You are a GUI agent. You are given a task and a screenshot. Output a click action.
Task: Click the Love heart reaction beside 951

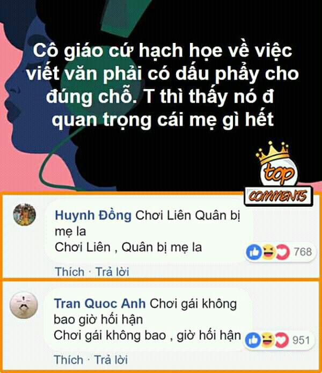282,340
